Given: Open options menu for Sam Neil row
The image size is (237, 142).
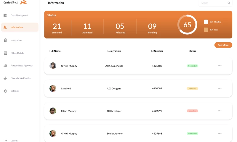Looking at the screenshot, I should tap(220, 88).
